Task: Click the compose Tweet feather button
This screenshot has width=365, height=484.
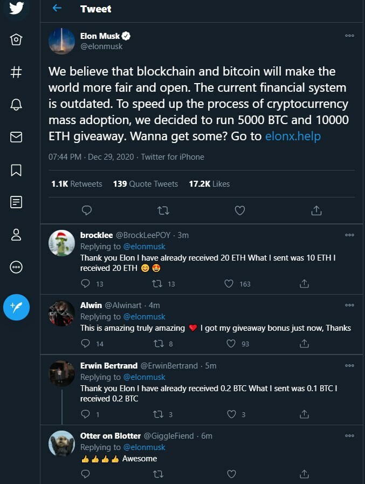Action: [x=16, y=307]
